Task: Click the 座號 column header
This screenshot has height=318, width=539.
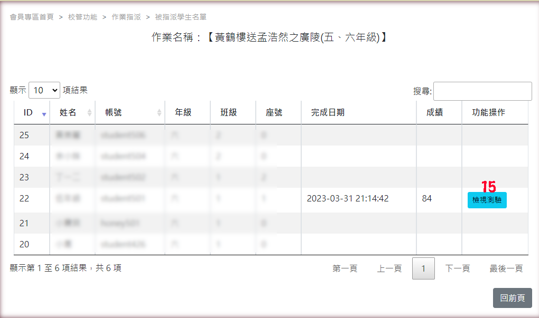Action: (x=278, y=112)
